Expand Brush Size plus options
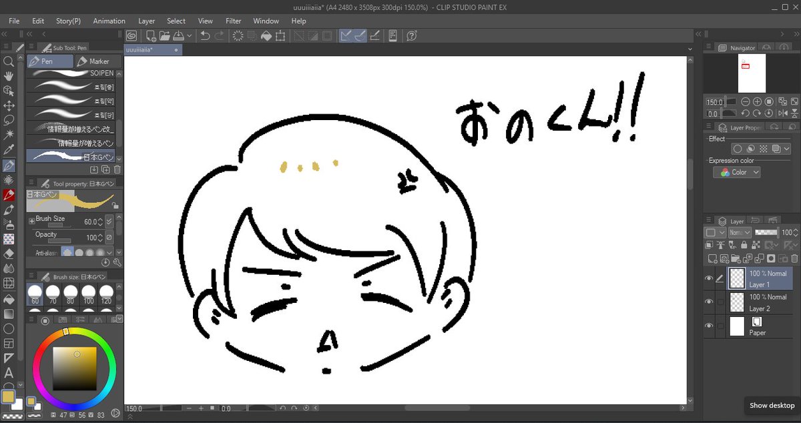The width and height of the screenshot is (801, 423). (x=31, y=220)
